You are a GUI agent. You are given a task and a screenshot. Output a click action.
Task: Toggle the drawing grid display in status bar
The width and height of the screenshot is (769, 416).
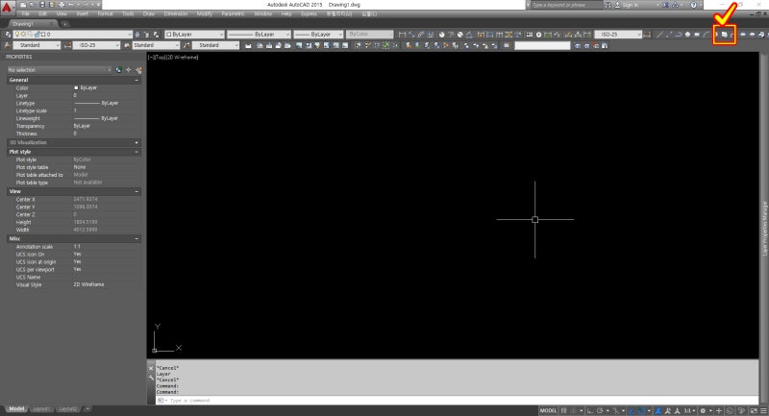[x=564, y=410]
